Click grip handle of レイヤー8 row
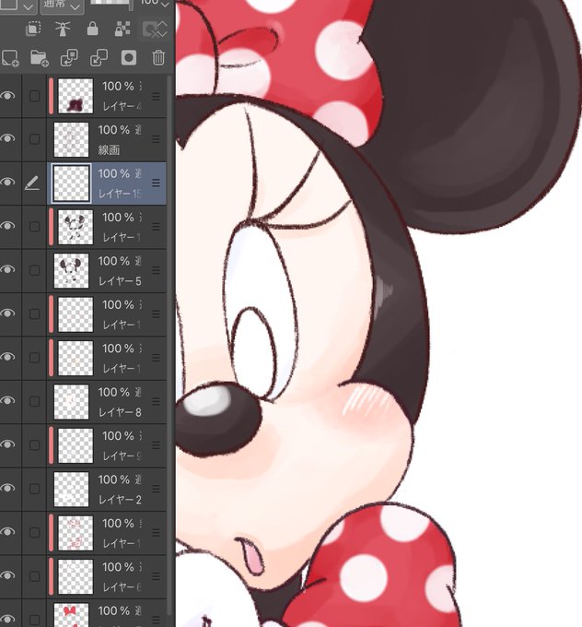Screen dimensions: 582x627 click(x=156, y=401)
